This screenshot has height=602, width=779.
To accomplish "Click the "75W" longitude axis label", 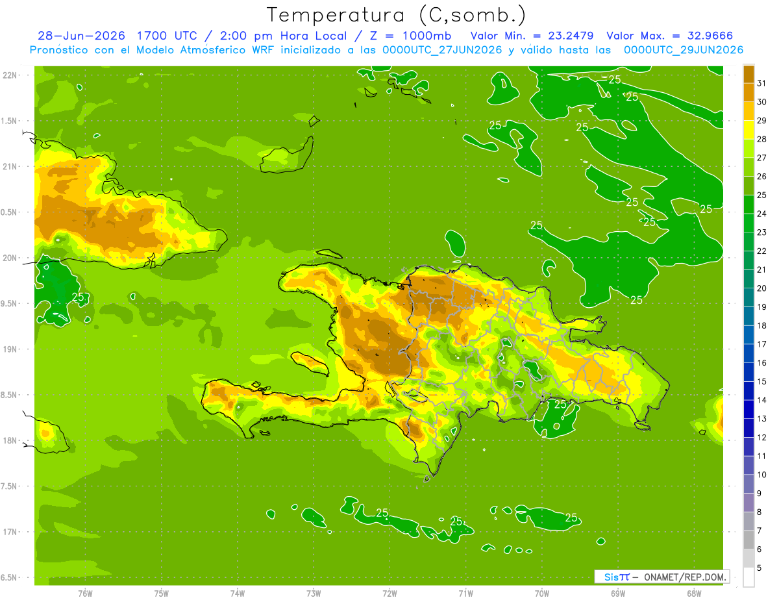I will point(162,594).
